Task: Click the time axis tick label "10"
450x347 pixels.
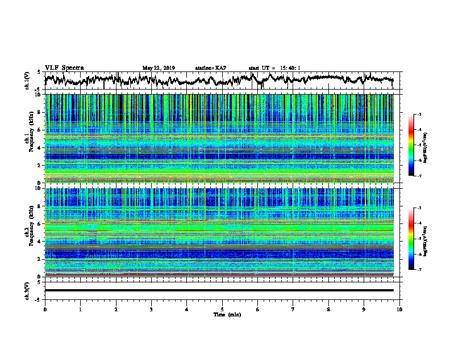Action: click(x=399, y=310)
